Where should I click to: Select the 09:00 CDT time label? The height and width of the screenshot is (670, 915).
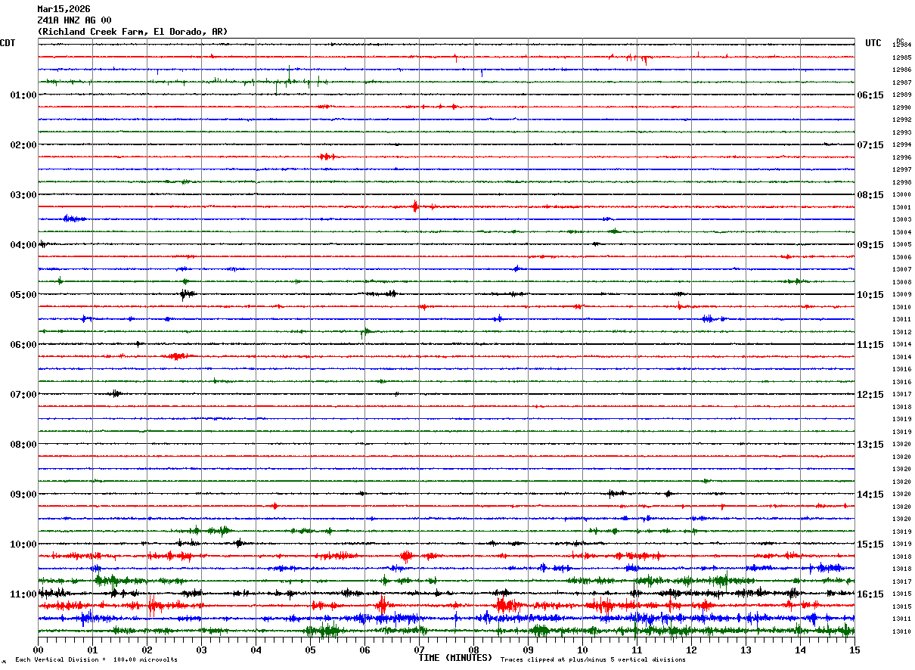click(x=23, y=495)
